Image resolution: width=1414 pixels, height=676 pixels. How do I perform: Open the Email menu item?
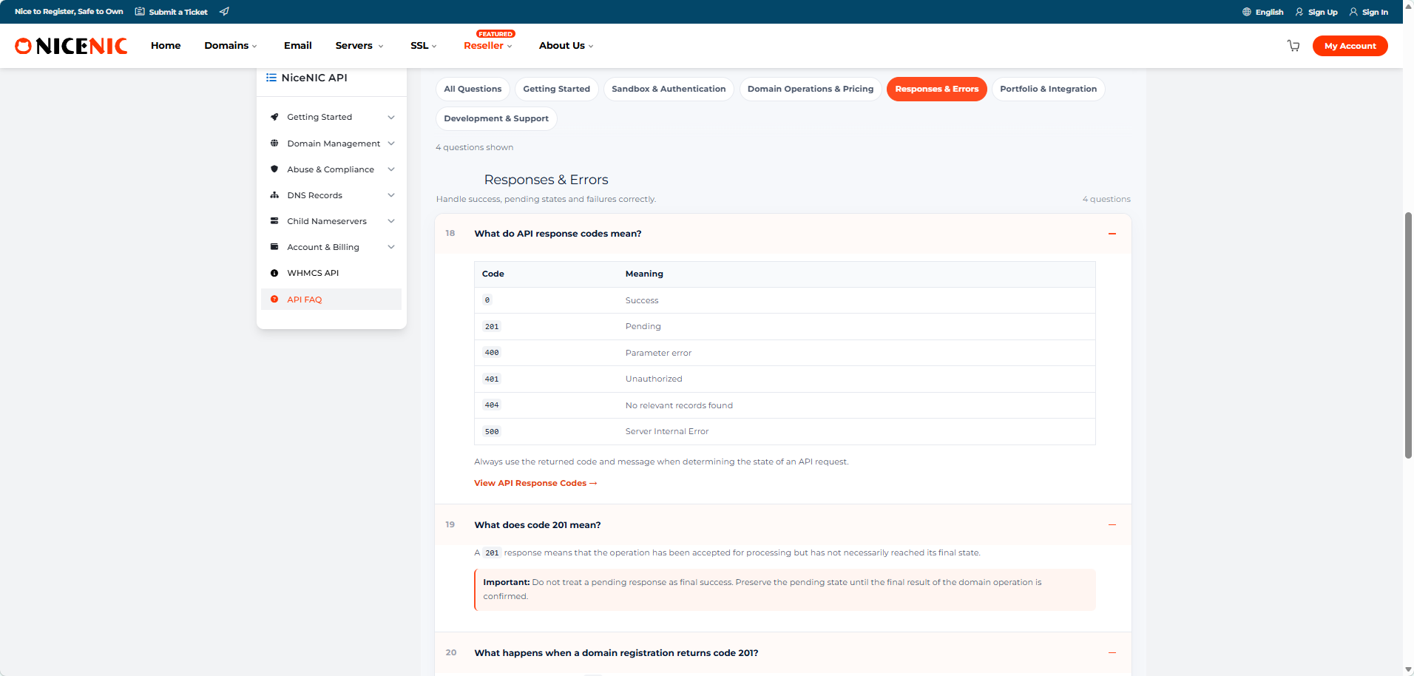(298, 46)
